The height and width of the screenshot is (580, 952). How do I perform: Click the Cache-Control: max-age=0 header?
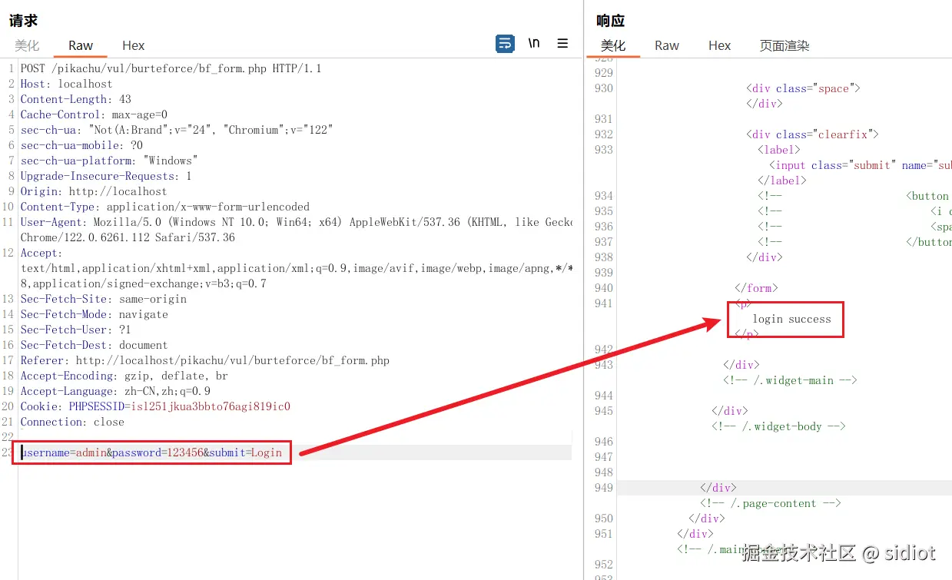(94, 114)
